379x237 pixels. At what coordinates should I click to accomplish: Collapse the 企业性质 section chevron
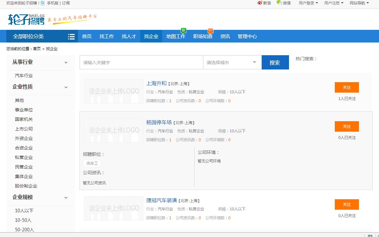click(66, 87)
